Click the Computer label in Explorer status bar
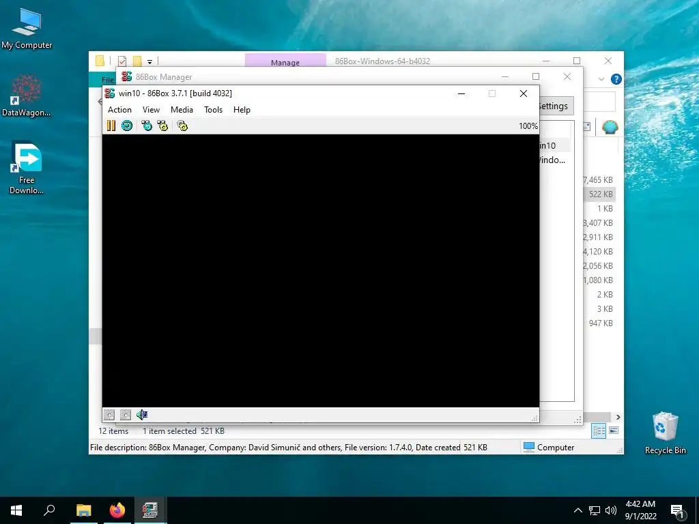Viewport: 699px width, 524px height. click(x=556, y=448)
